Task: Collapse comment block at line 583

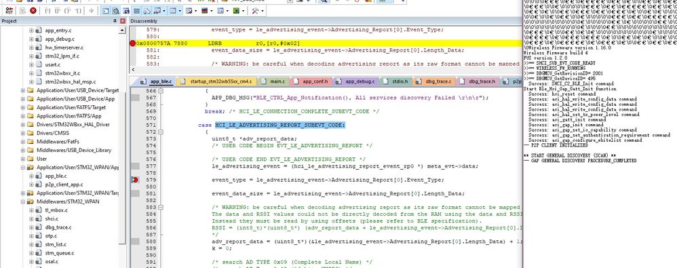Action: (161, 207)
